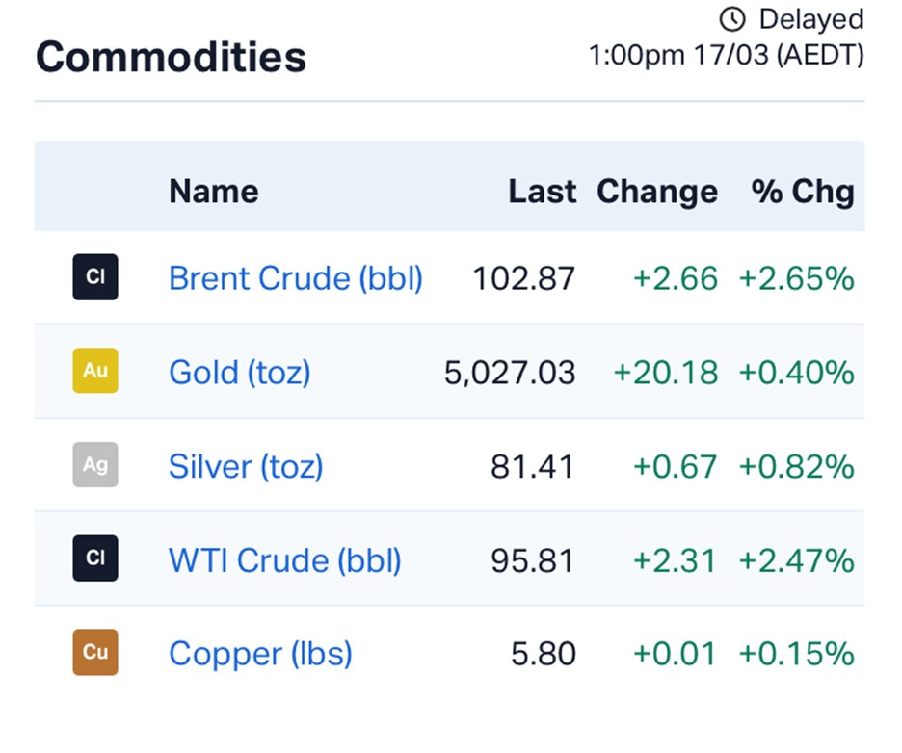Open the Copper (lbs) link
This screenshot has height=753, width=902.
coord(260,654)
